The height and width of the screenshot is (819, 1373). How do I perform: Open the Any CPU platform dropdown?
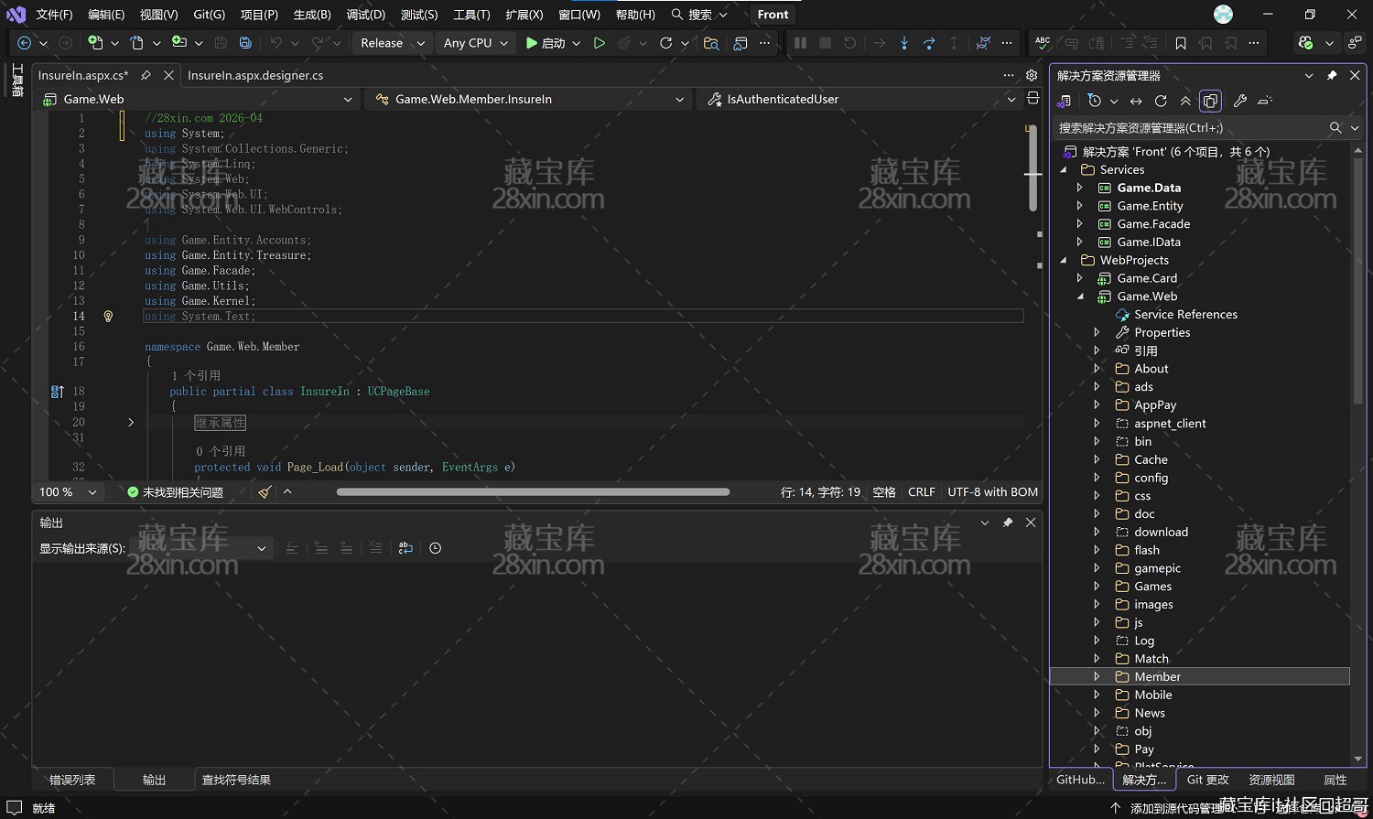pos(475,43)
